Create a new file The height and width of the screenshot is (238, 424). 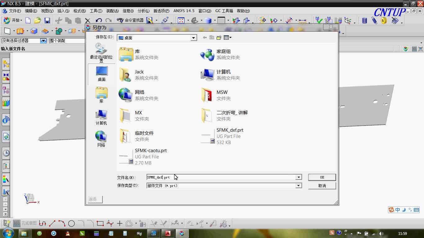click(28, 20)
